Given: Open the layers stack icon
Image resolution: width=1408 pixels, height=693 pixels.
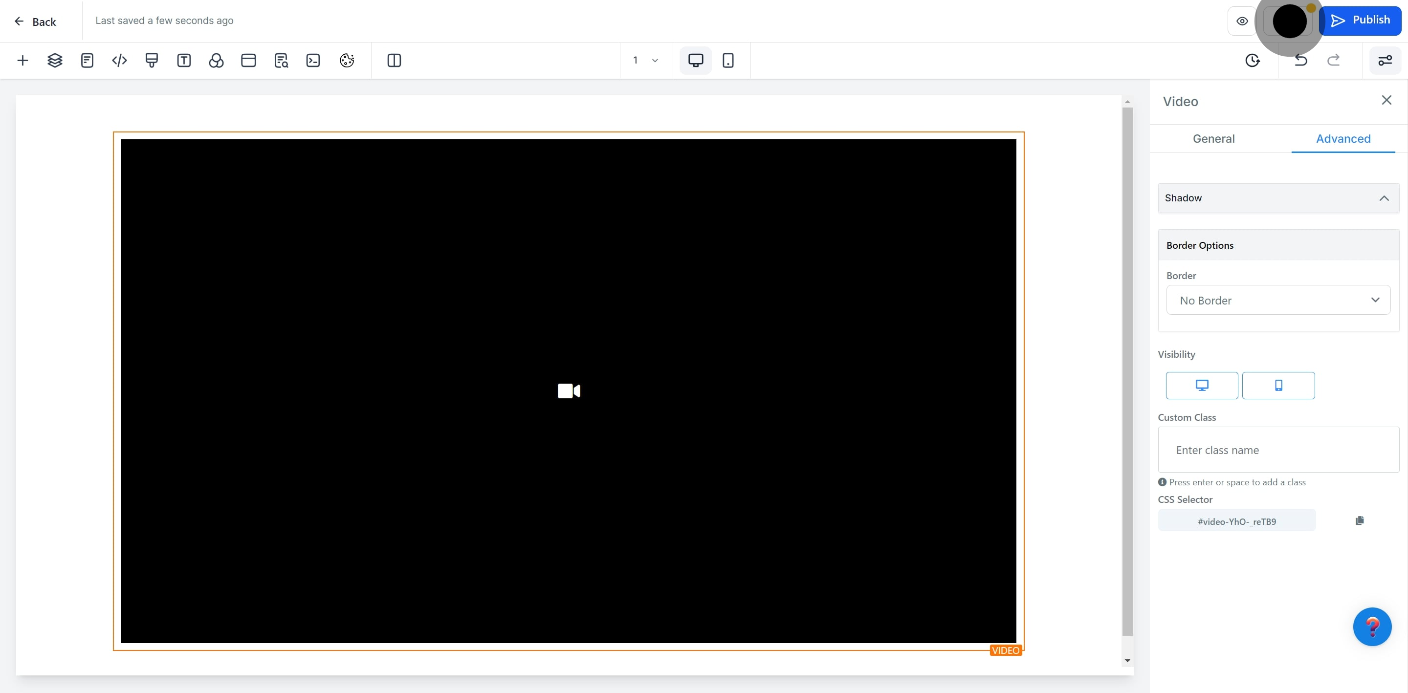Looking at the screenshot, I should coord(55,60).
